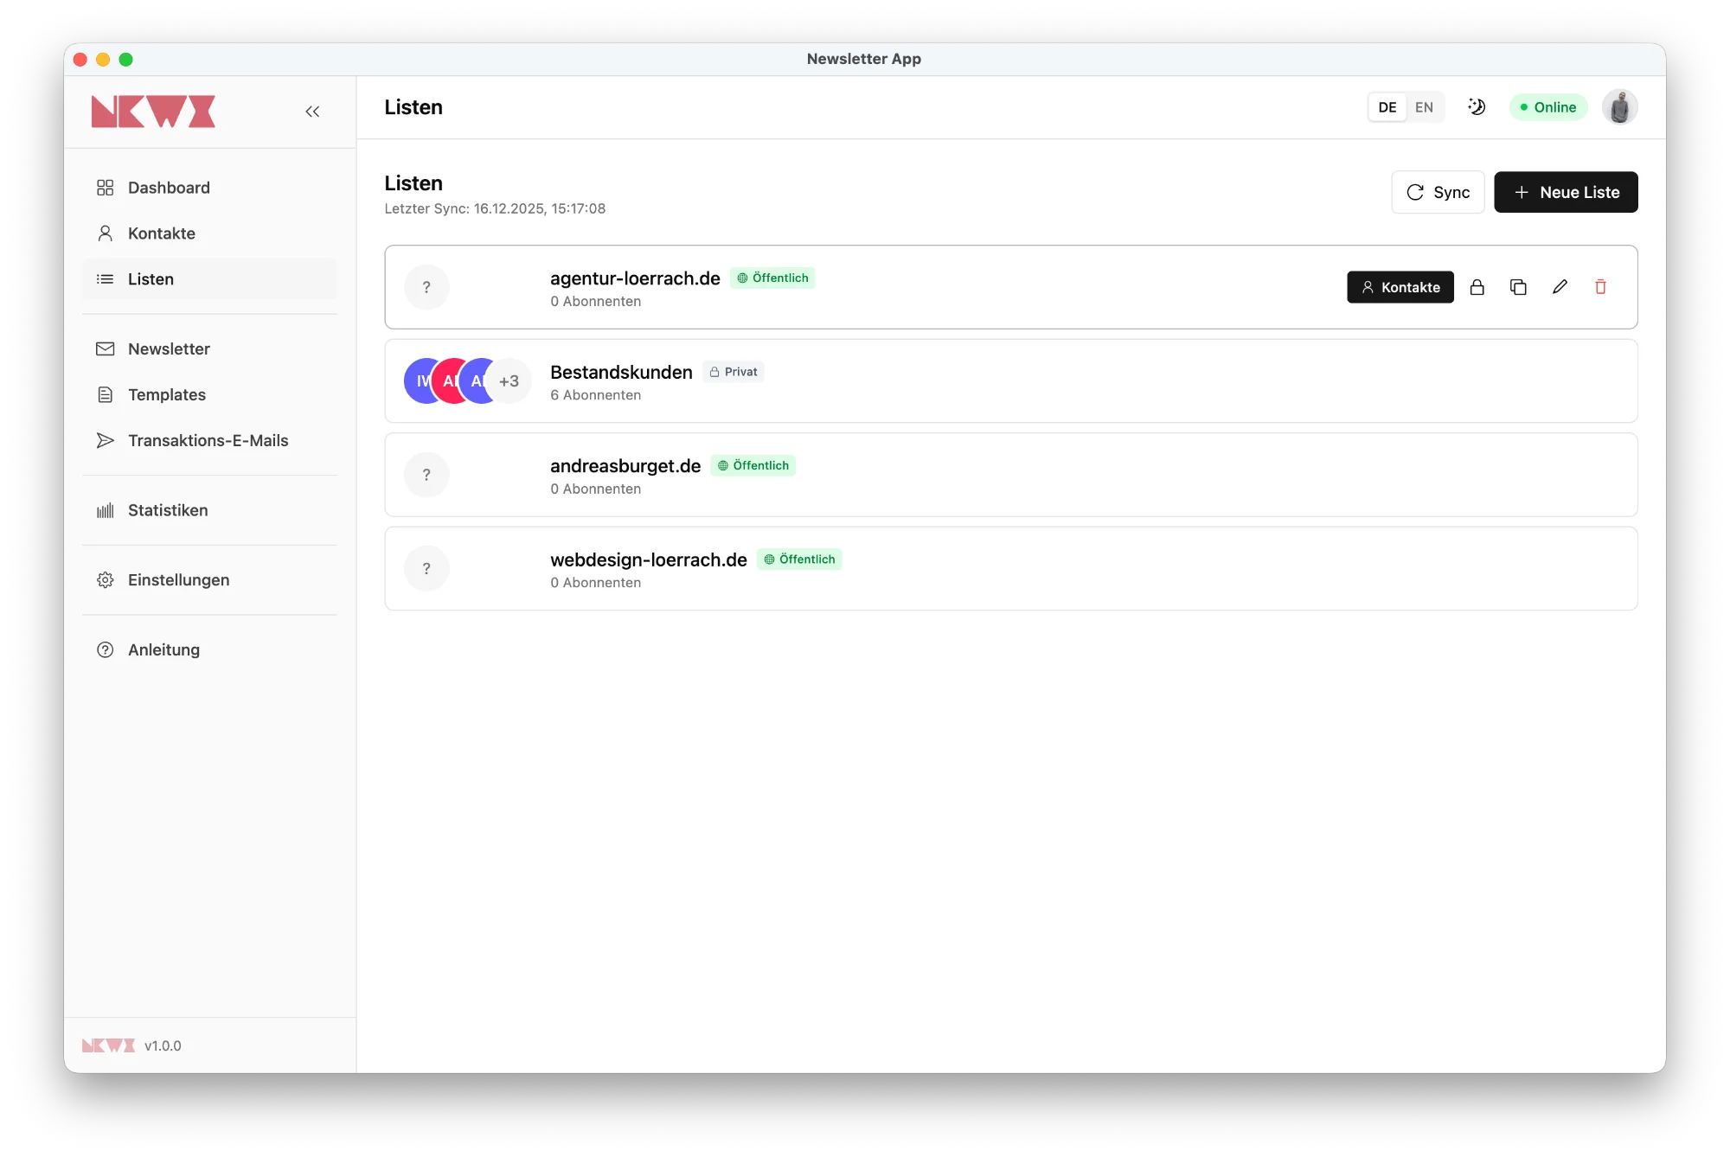The height and width of the screenshot is (1157, 1730).
Task: Toggle dark mode with moon icon
Action: (x=1477, y=107)
